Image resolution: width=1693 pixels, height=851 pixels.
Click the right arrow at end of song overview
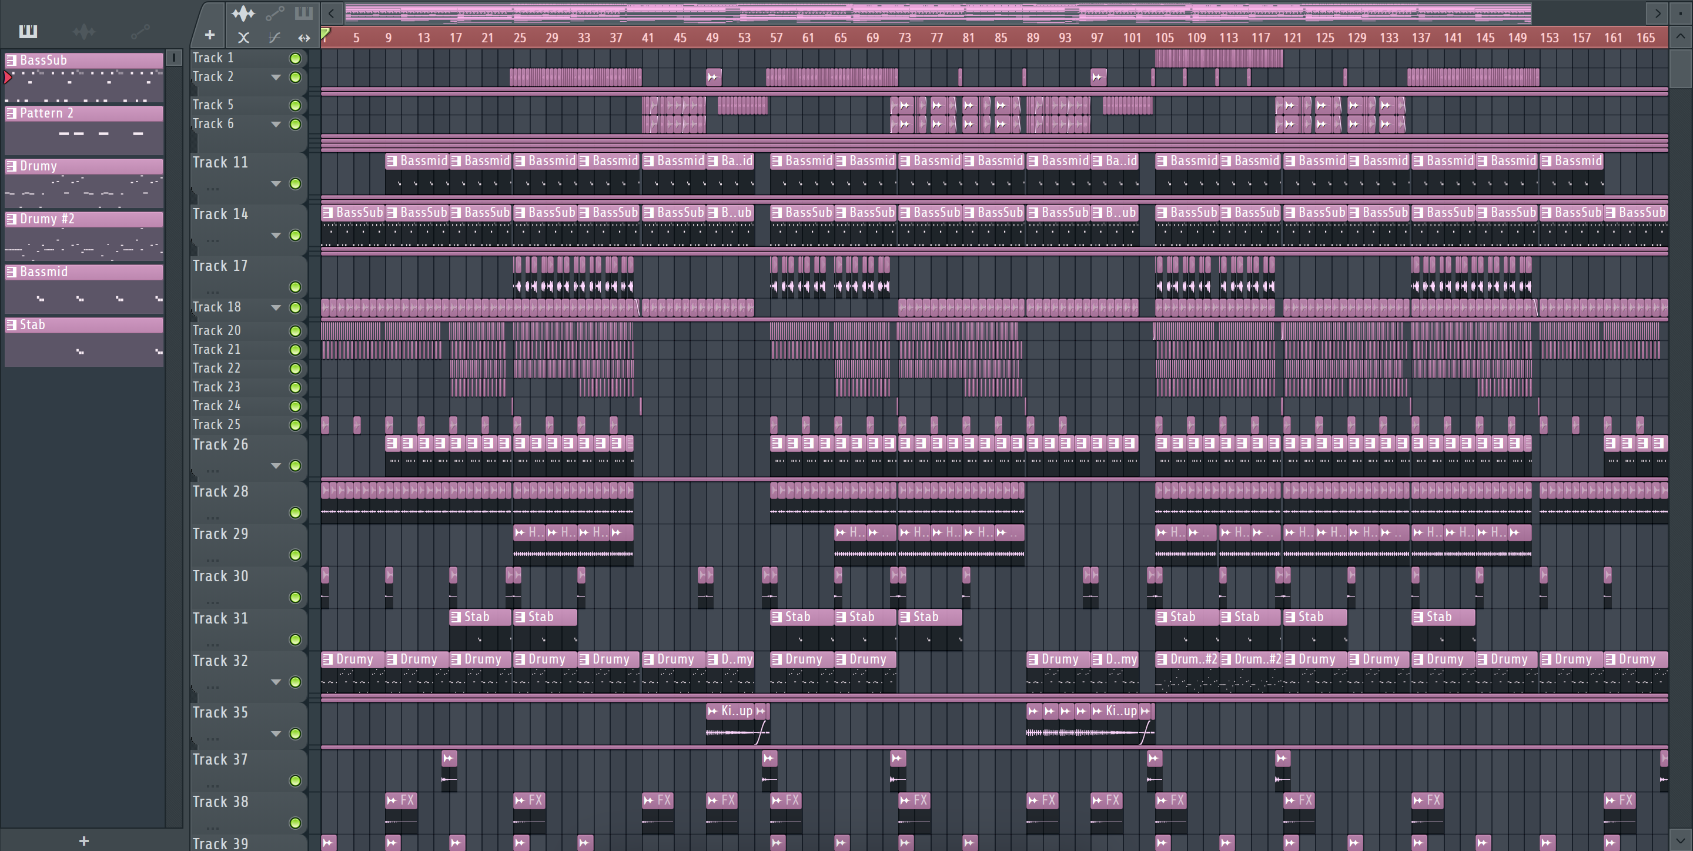coord(1657,12)
